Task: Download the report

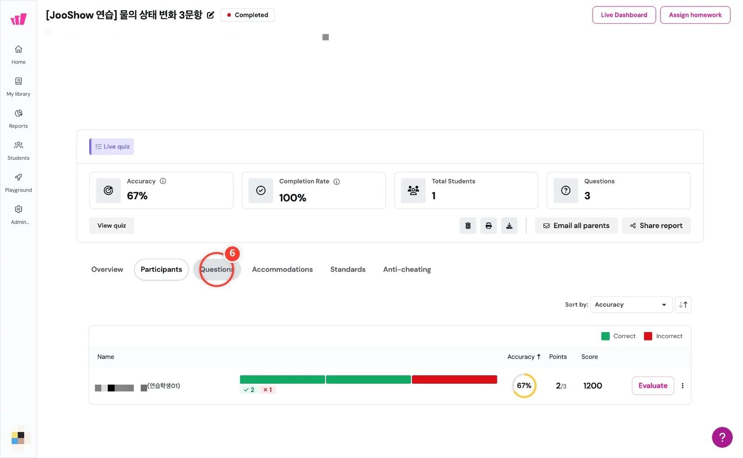Action: [x=509, y=226]
